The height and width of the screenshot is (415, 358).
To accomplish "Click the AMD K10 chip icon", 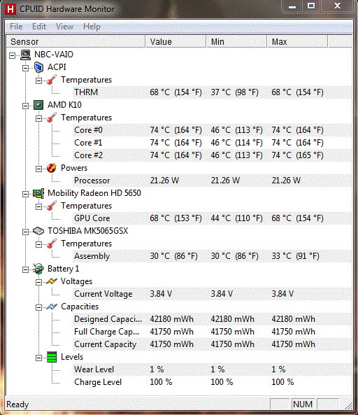I will pyautogui.click(x=38, y=105).
